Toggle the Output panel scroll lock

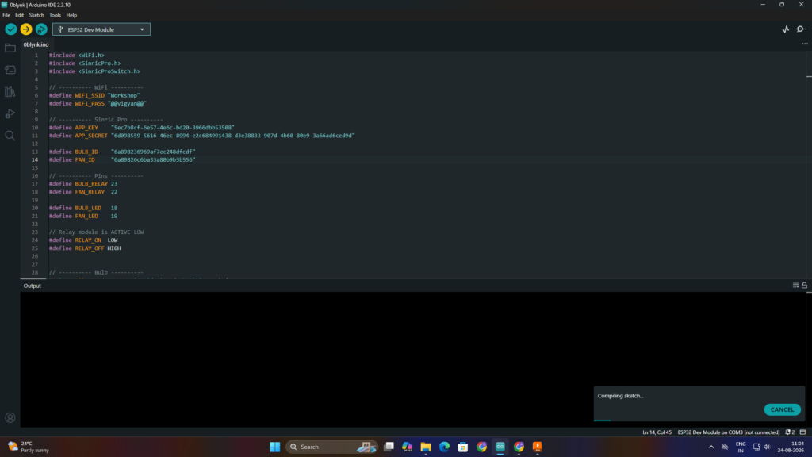coord(804,286)
